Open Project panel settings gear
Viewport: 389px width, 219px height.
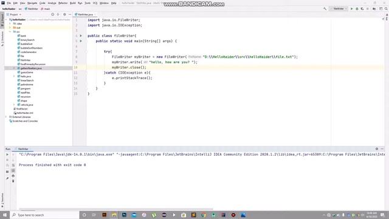(x=64, y=15)
